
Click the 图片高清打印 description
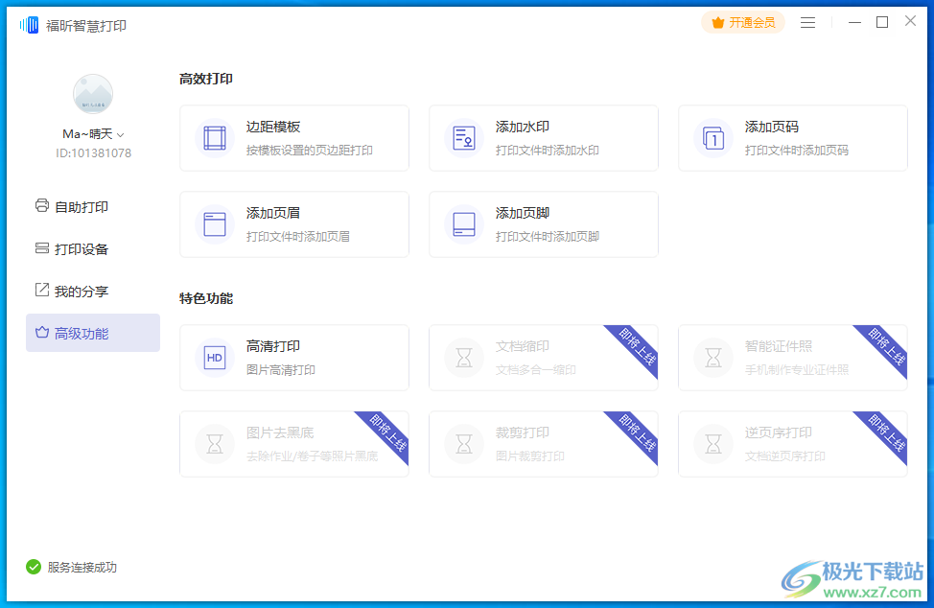click(x=281, y=370)
